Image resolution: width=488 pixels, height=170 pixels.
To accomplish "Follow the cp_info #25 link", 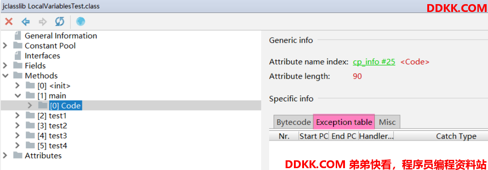I will click(x=374, y=62).
